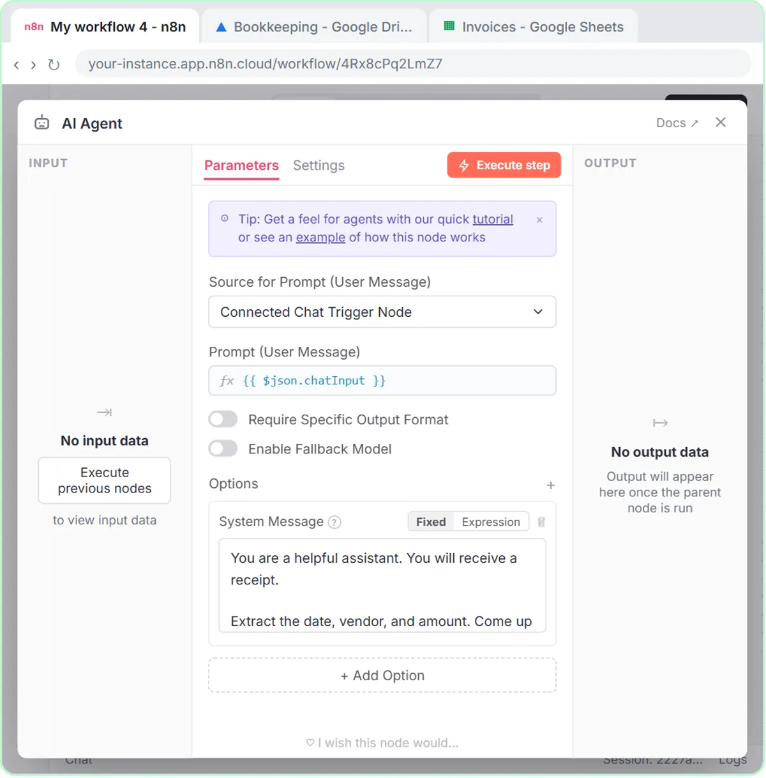Click the Google Sheets tab icon
The height and width of the screenshot is (778, 766).
pyautogui.click(x=449, y=26)
